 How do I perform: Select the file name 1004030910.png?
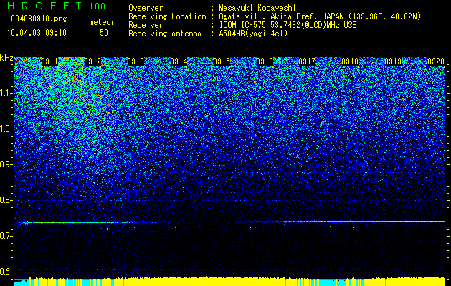pos(37,19)
